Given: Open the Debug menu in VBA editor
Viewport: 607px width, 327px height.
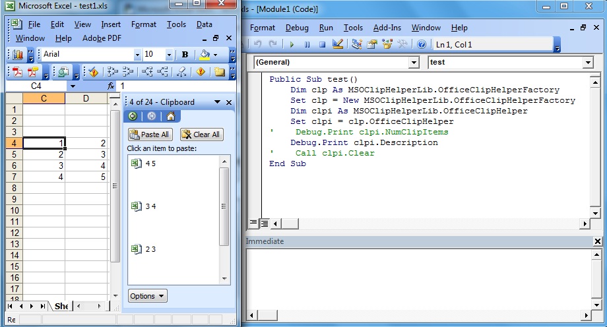Looking at the screenshot, I should (297, 28).
